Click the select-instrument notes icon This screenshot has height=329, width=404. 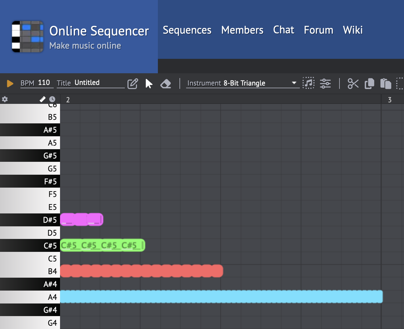point(308,83)
